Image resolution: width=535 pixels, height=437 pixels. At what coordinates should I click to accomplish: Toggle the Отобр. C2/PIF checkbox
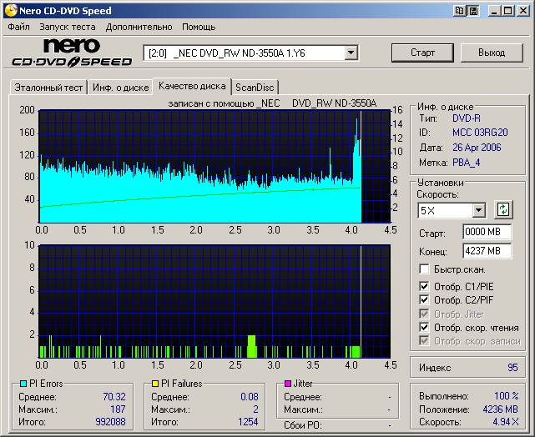pyautogui.click(x=425, y=299)
